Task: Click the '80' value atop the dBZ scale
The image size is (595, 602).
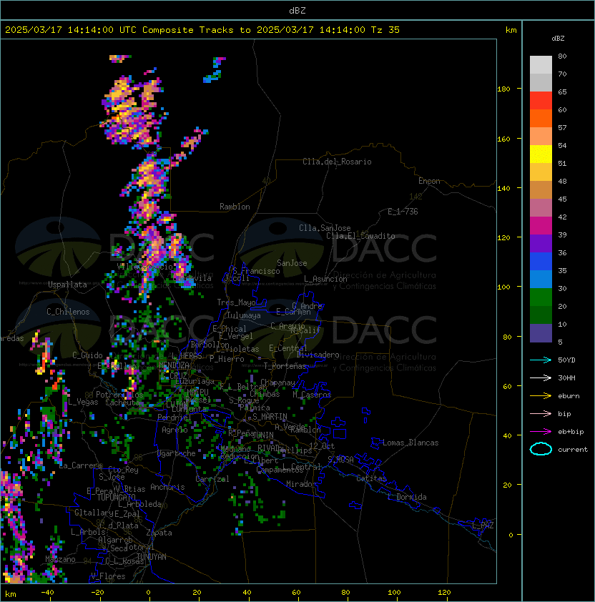Action: point(562,56)
